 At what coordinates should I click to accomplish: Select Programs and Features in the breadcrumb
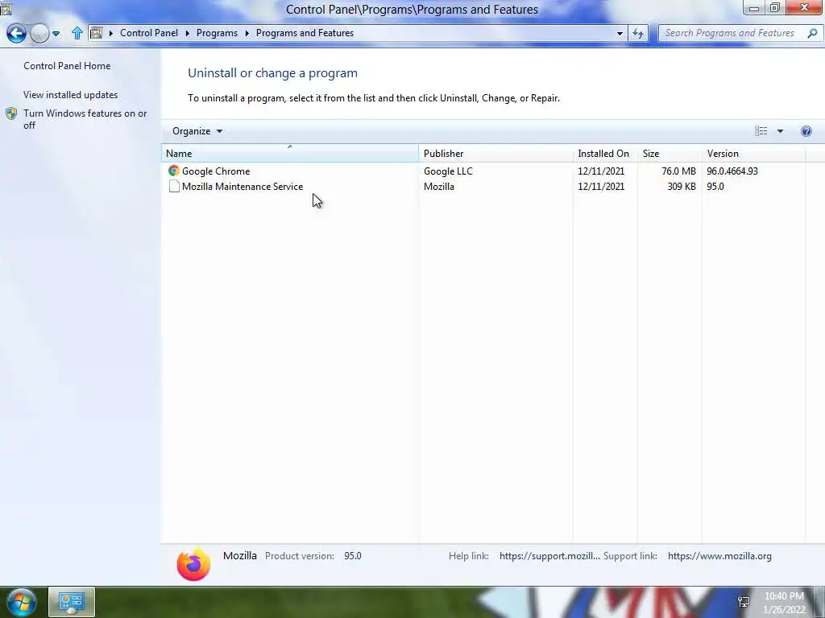[x=305, y=32]
